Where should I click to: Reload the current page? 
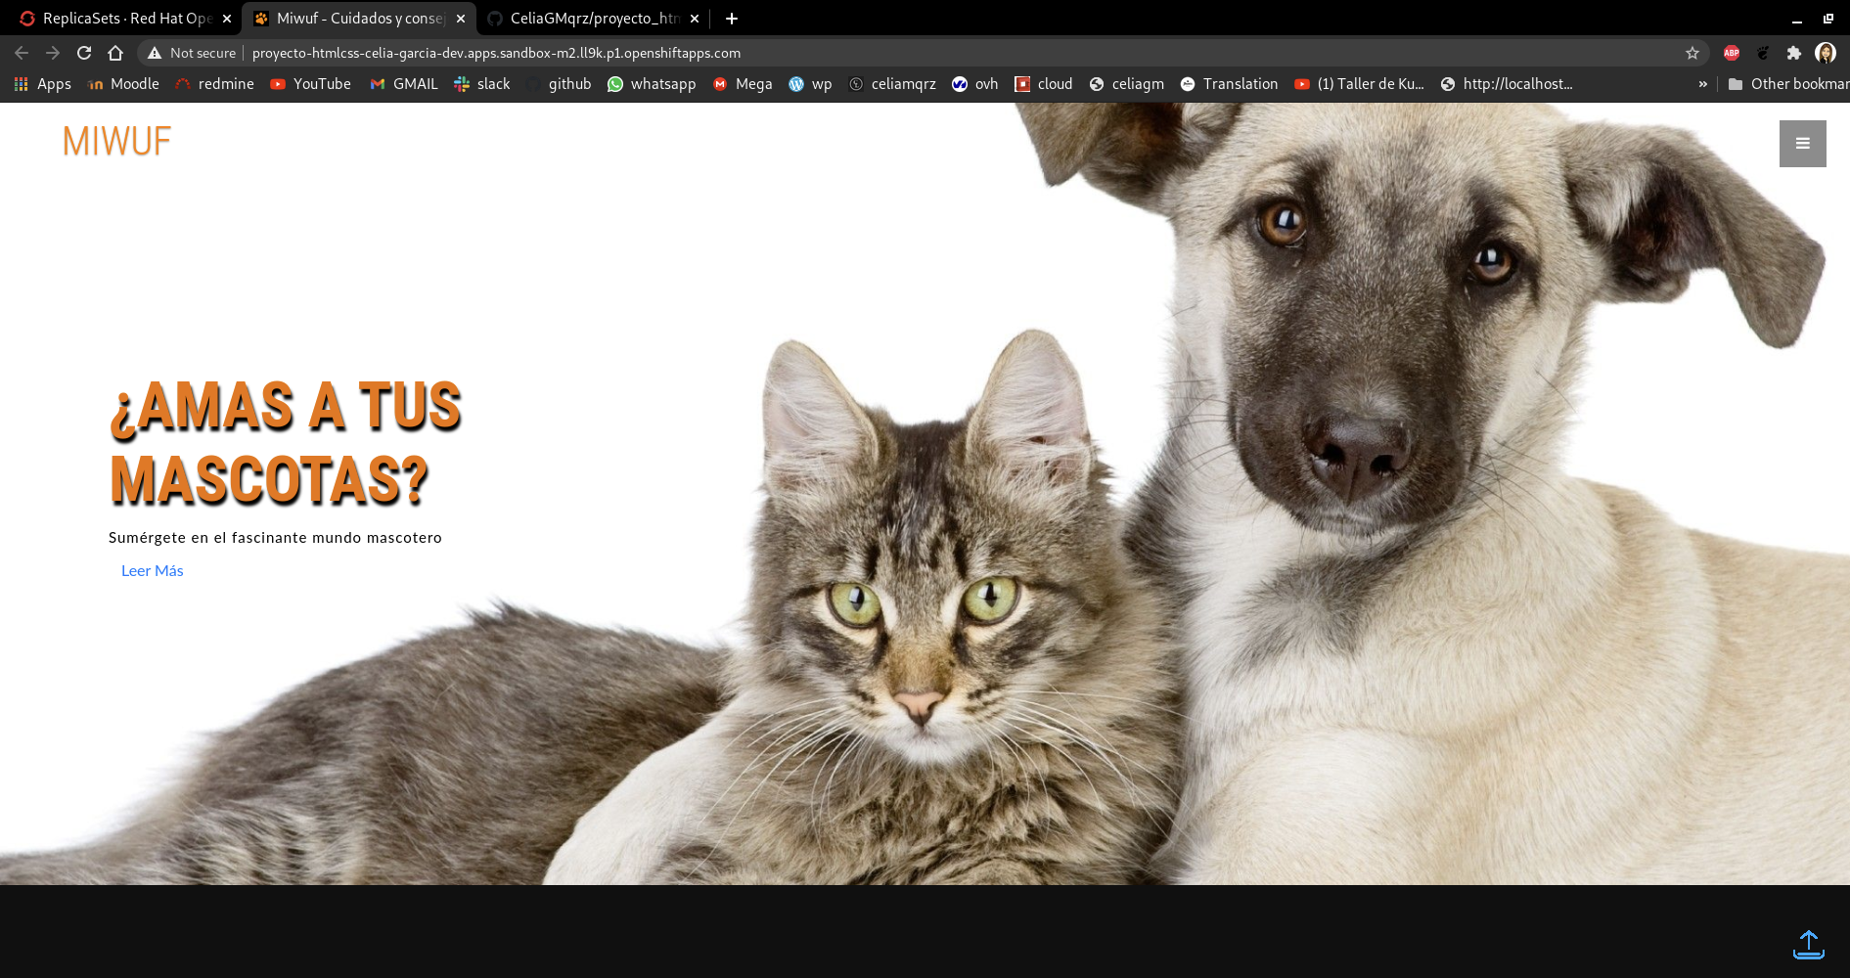tap(84, 53)
